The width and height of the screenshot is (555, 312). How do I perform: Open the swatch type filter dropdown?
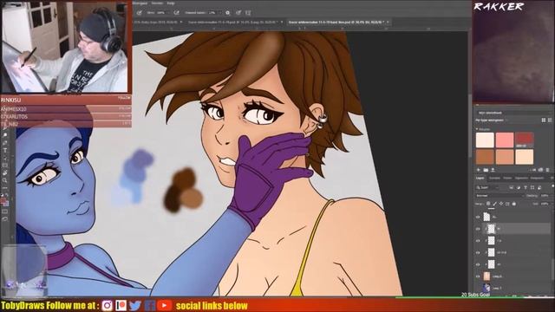pyautogui.click(x=491, y=120)
